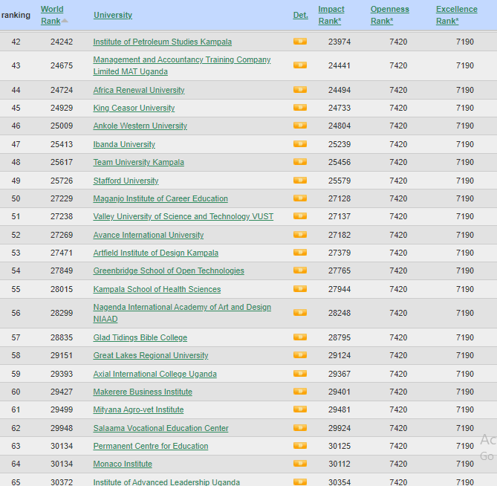Select impact rank value 29124
This screenshot has height=486, width=497.
pos(340,355)
